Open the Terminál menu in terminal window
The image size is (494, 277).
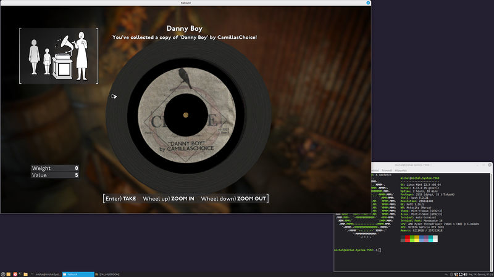point(387,171)
